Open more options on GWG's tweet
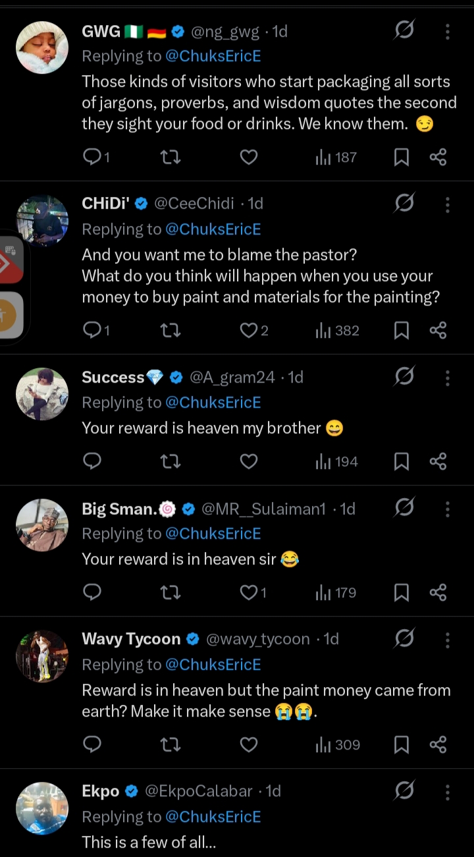Image resolution: width=474 pixels, height=857 pixels. pos(447,31)
